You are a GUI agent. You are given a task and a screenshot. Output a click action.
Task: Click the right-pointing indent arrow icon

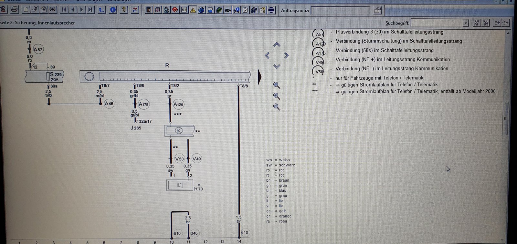coord(506,23)
